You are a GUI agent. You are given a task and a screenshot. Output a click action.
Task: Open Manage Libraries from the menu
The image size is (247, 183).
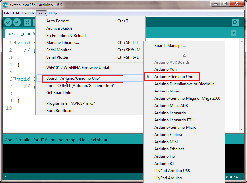(90, 43)
